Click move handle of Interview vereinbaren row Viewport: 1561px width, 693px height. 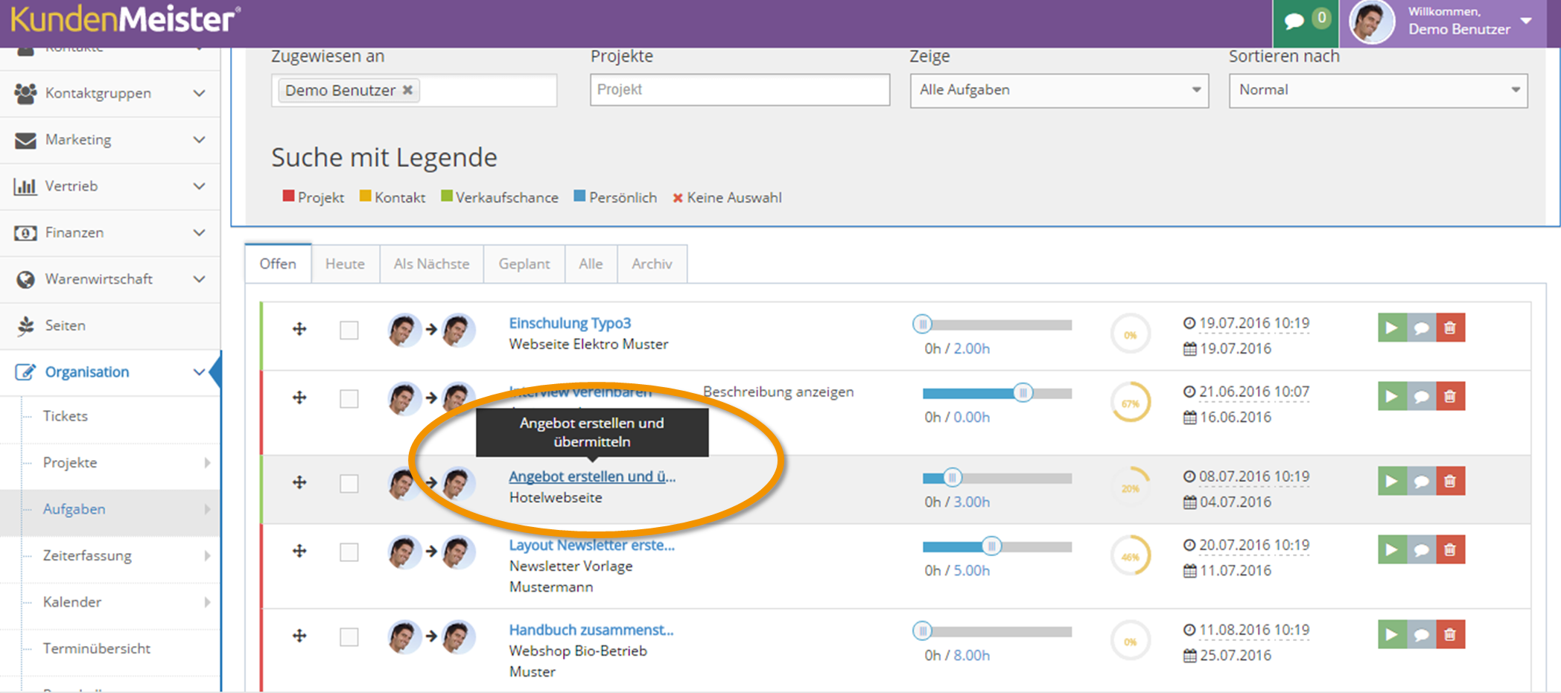(x=299, y=397)
